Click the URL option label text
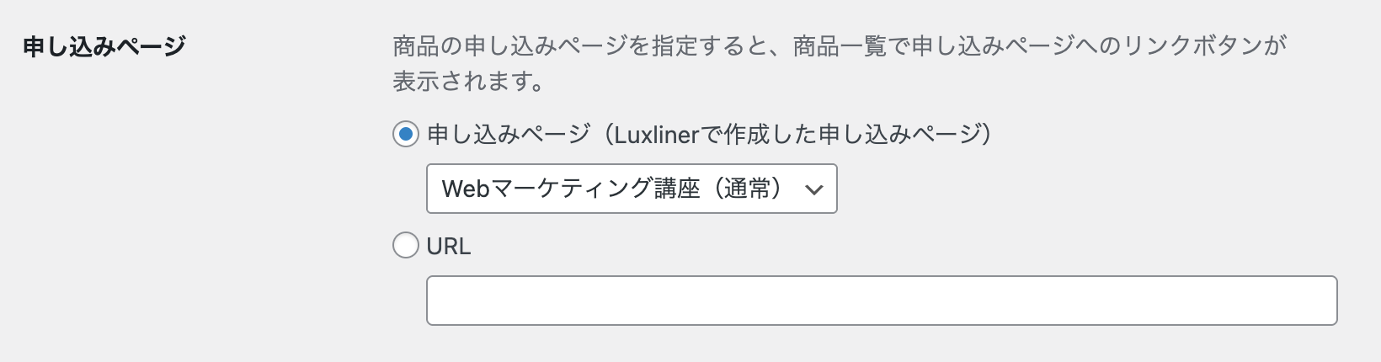 tap(448, 246)
